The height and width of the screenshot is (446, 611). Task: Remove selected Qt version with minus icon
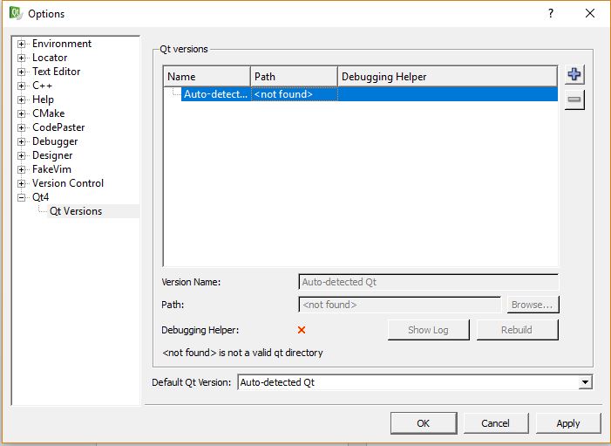[574, 99]
